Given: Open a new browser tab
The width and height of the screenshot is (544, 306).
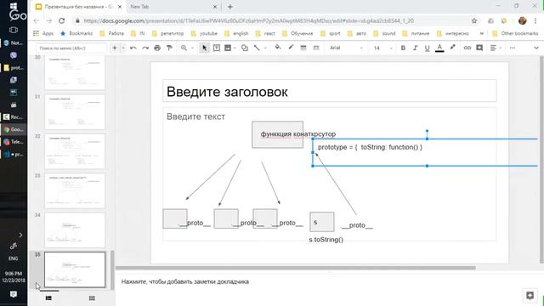Looking at the screenshot, I should (230, 7).
